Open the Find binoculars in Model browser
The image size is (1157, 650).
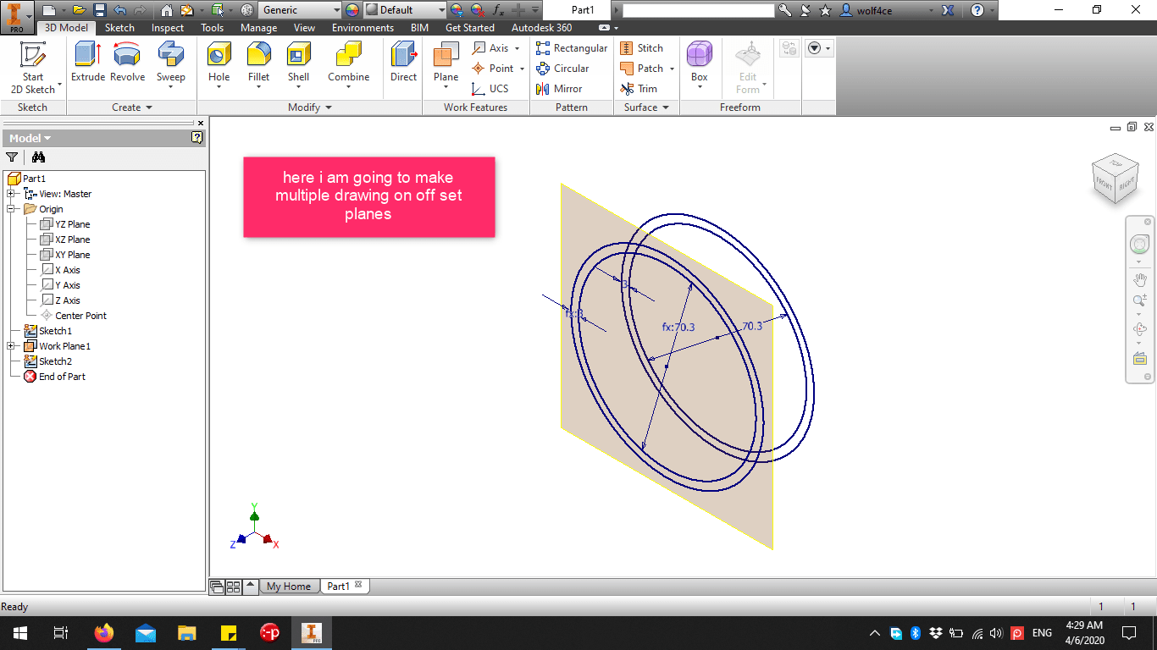point(38,157)
